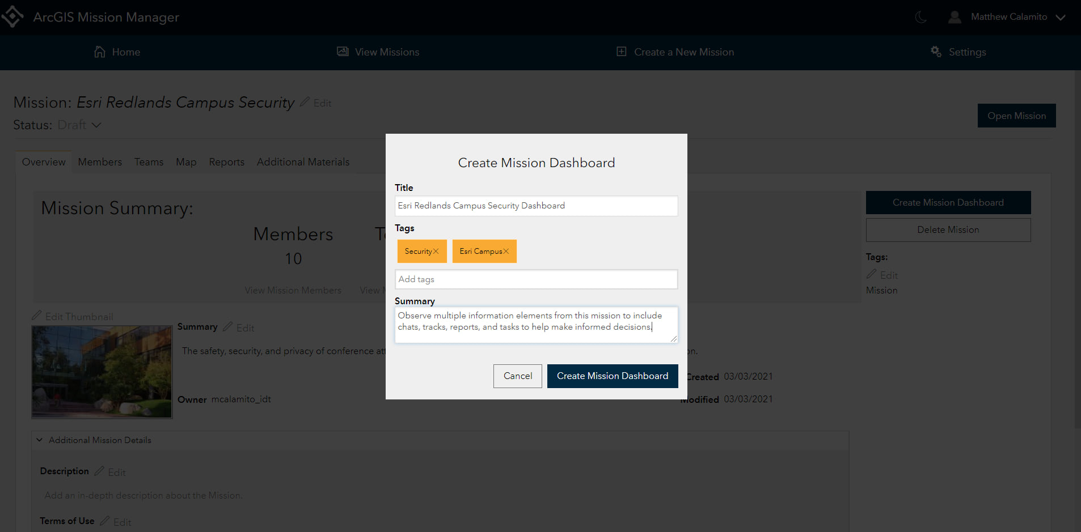Click Edit link next to Terms of Use
This screenshot has width=1081, height=532.
[x=122, y=522]
